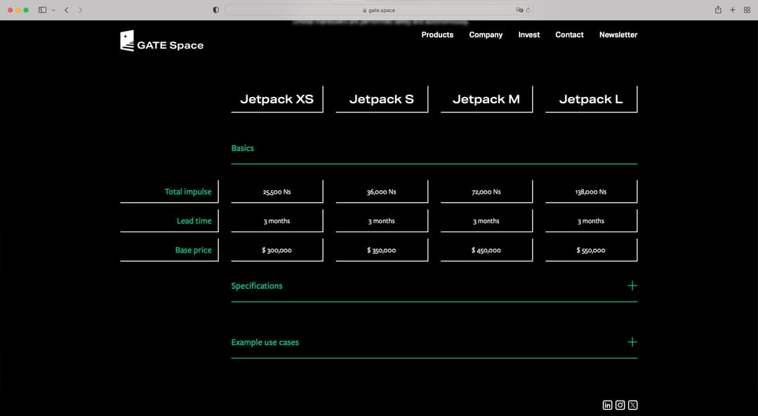Open the Company menu item
Screen dimensions: 758x416
coord(486,34)
